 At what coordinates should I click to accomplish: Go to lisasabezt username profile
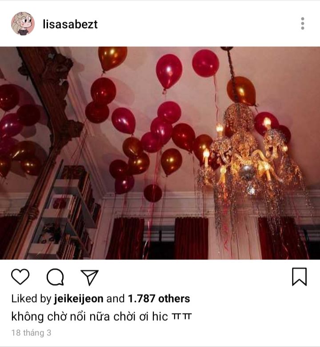(70, 24)
